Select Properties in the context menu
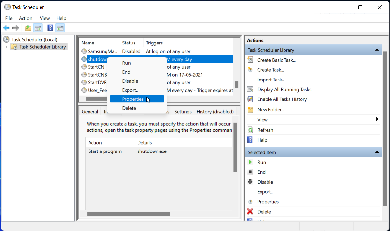This screenshot has width=390, height=231. (x=133, y=99)
